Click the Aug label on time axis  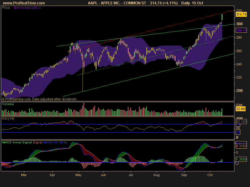click(157, 175)
